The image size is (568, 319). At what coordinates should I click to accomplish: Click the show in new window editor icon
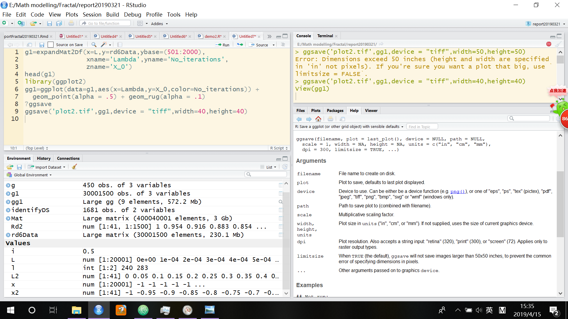pos(29,45)
